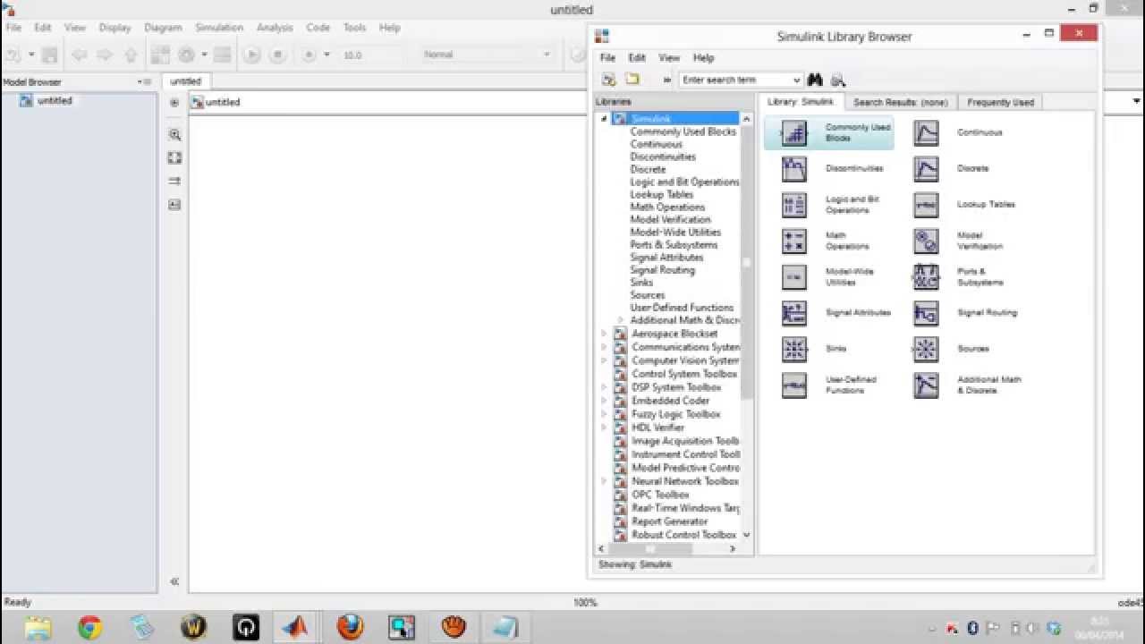Image resolution: width=1145 pixels, height=644 pixels.
Task: Click the zoom in icon on canvas palette
Action: (174, 135)
